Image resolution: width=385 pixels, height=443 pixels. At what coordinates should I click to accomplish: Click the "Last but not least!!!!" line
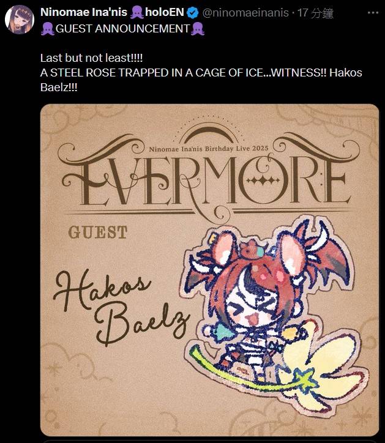click(x=91, y=58)
